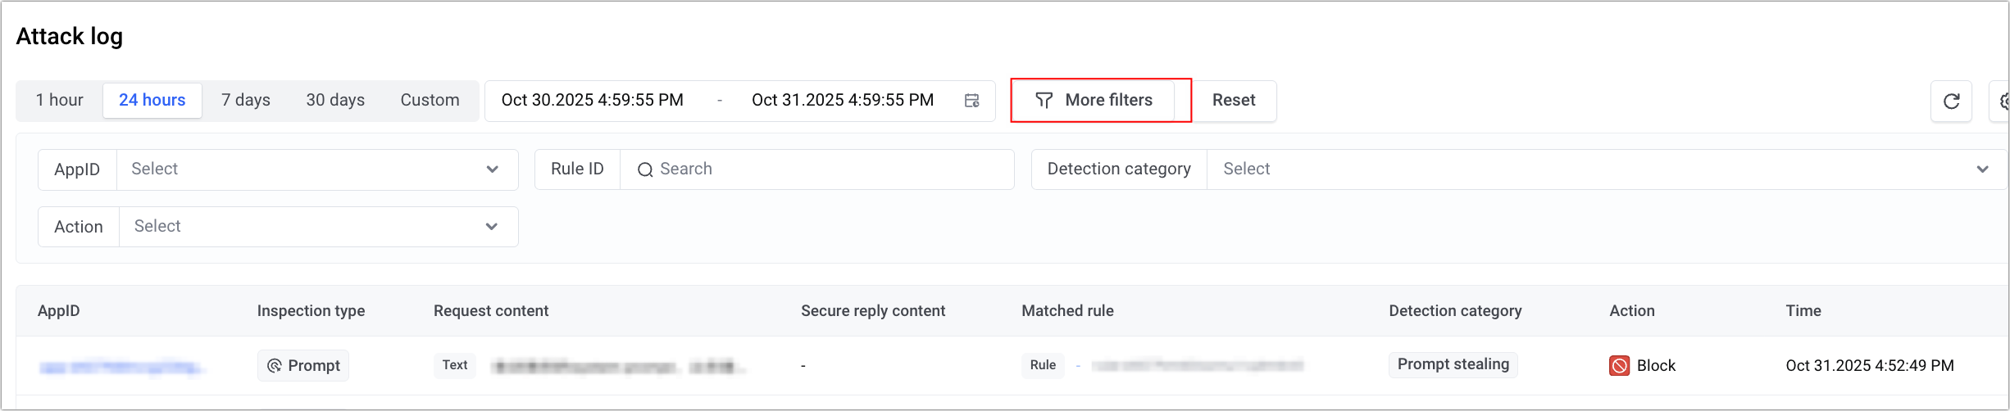
Task: Switch to the 1 hour time range
Action: click(60, 100)
